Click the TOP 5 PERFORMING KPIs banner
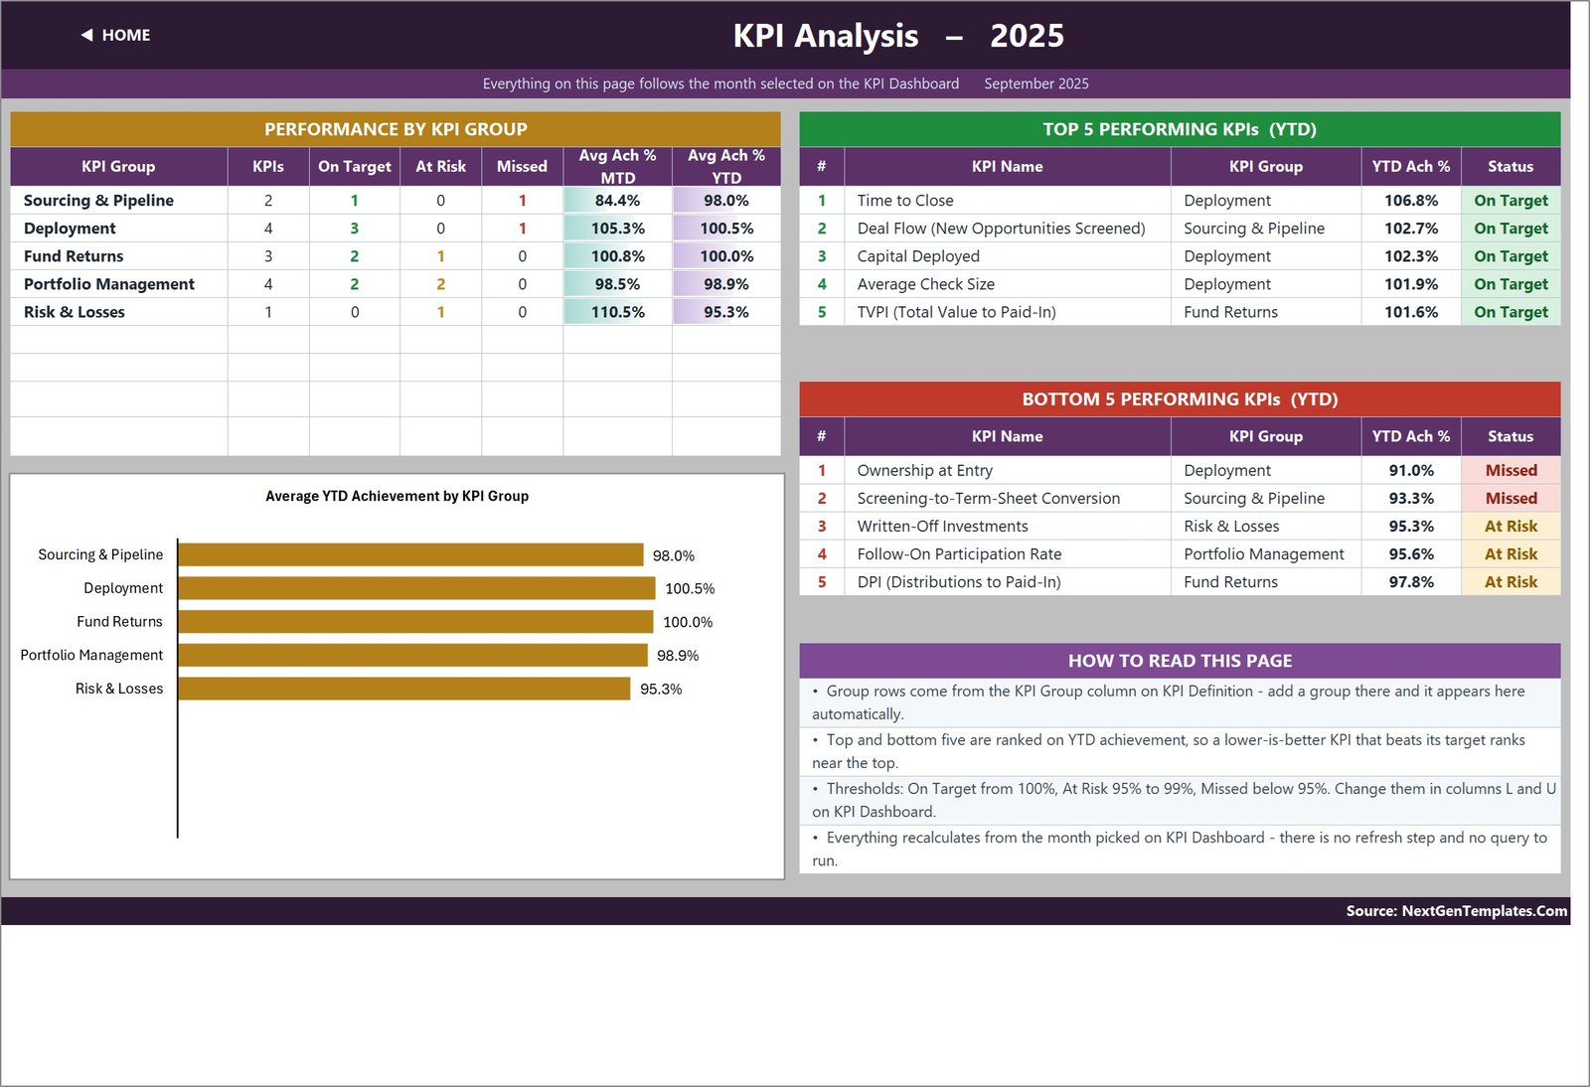Image resolution: width=1590 pixels, height=1087 pixels. pos(1180,129)
